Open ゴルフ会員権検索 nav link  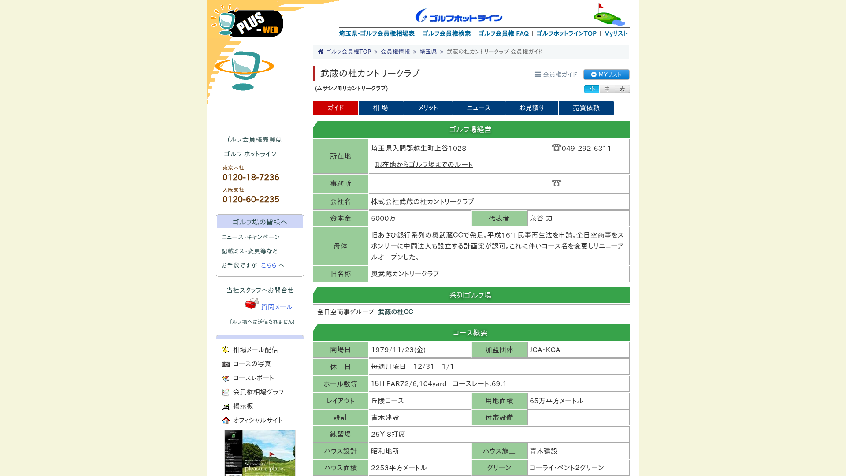(446, 33)
